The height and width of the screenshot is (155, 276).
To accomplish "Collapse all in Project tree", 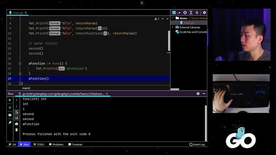I will pos(197,12).
